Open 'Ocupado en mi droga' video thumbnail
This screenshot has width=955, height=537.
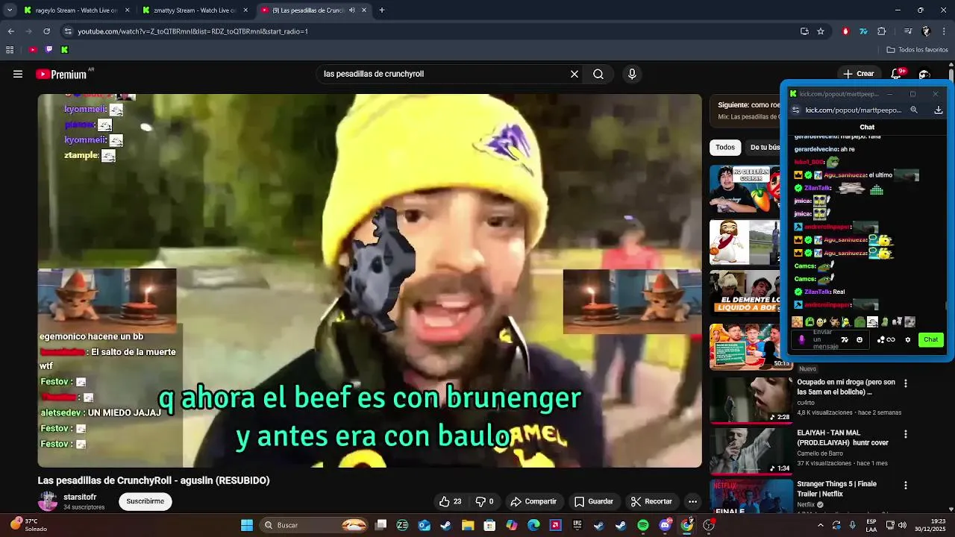coord(751,400)
